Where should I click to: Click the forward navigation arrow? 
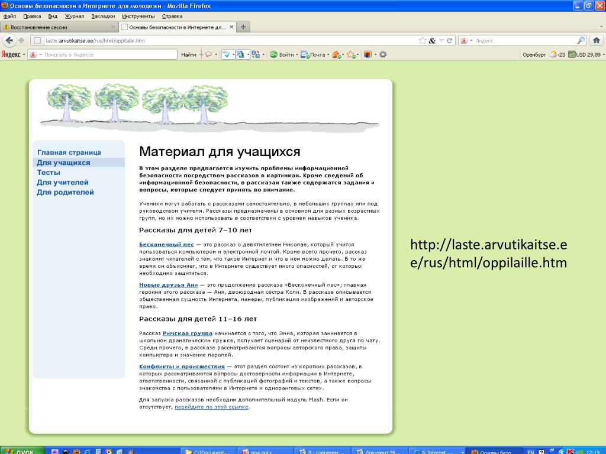click(22, 41)
